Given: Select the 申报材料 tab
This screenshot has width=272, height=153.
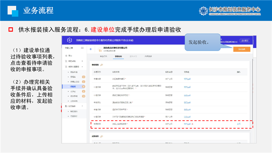Looking at the screenshot, I should pos(118,56).
